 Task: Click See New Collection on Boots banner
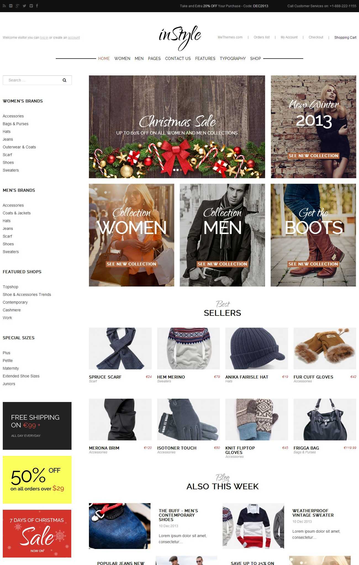313,264
